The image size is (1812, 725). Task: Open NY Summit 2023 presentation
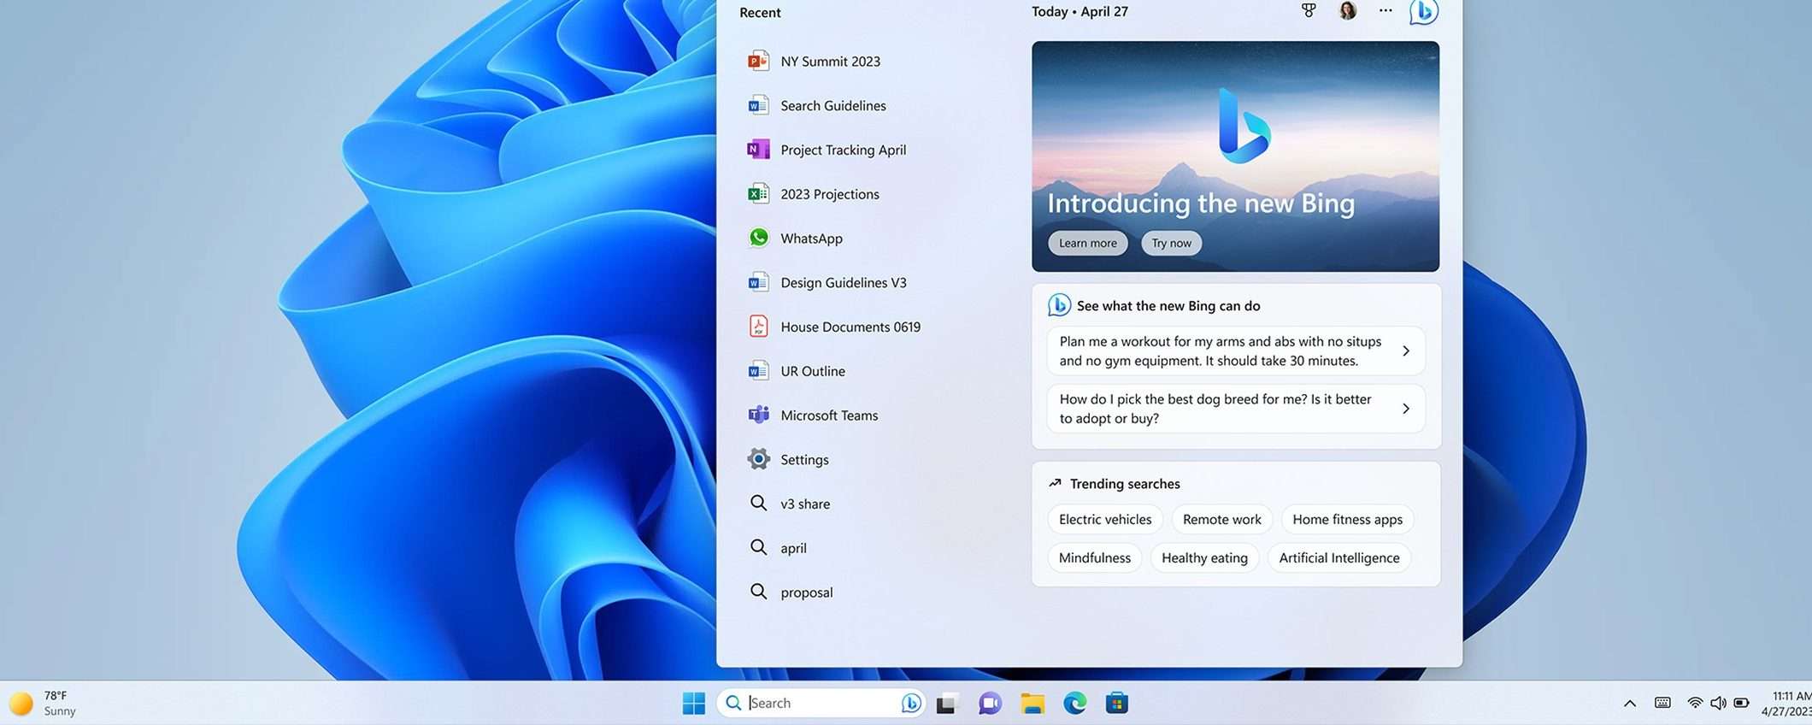[829, 62]
